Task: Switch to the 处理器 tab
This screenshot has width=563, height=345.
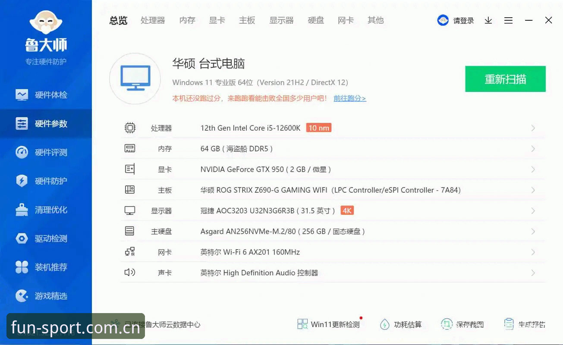Action: point(153,20)
